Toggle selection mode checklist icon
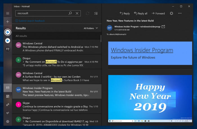This screenshot has width=197, height=129. click(96, 13)
